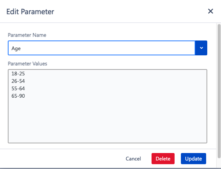
Task: Expand the Parameter Name dropdown chevron
Action: 201,48
